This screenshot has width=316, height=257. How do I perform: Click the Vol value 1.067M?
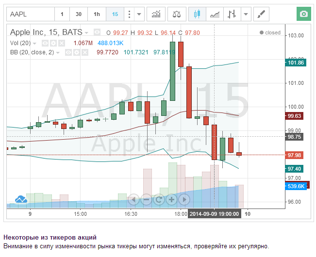coord(83,43)
